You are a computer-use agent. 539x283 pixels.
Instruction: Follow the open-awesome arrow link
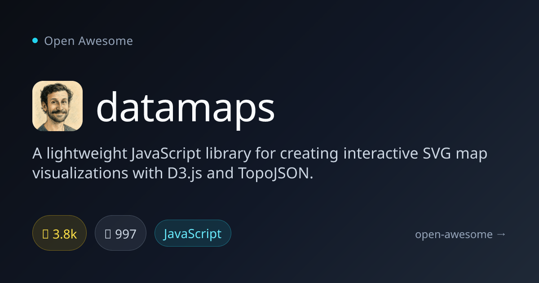460,234
